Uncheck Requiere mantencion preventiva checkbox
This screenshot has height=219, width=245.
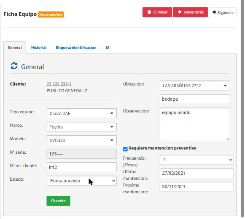click(125, 149)
